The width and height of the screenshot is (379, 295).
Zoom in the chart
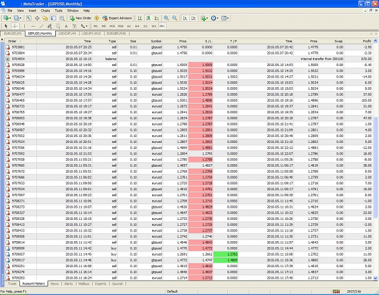[x=166, y=18]
